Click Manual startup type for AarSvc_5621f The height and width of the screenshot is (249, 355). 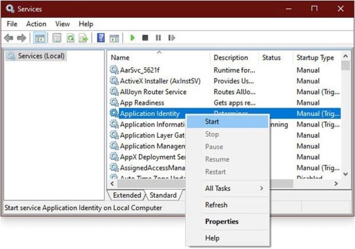click(x=308, y=70)
